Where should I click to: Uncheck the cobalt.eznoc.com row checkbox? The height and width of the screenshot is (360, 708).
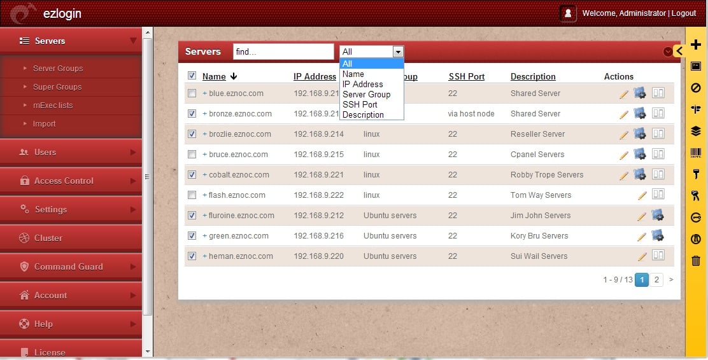pyautogui.click(x=192, y=174)
